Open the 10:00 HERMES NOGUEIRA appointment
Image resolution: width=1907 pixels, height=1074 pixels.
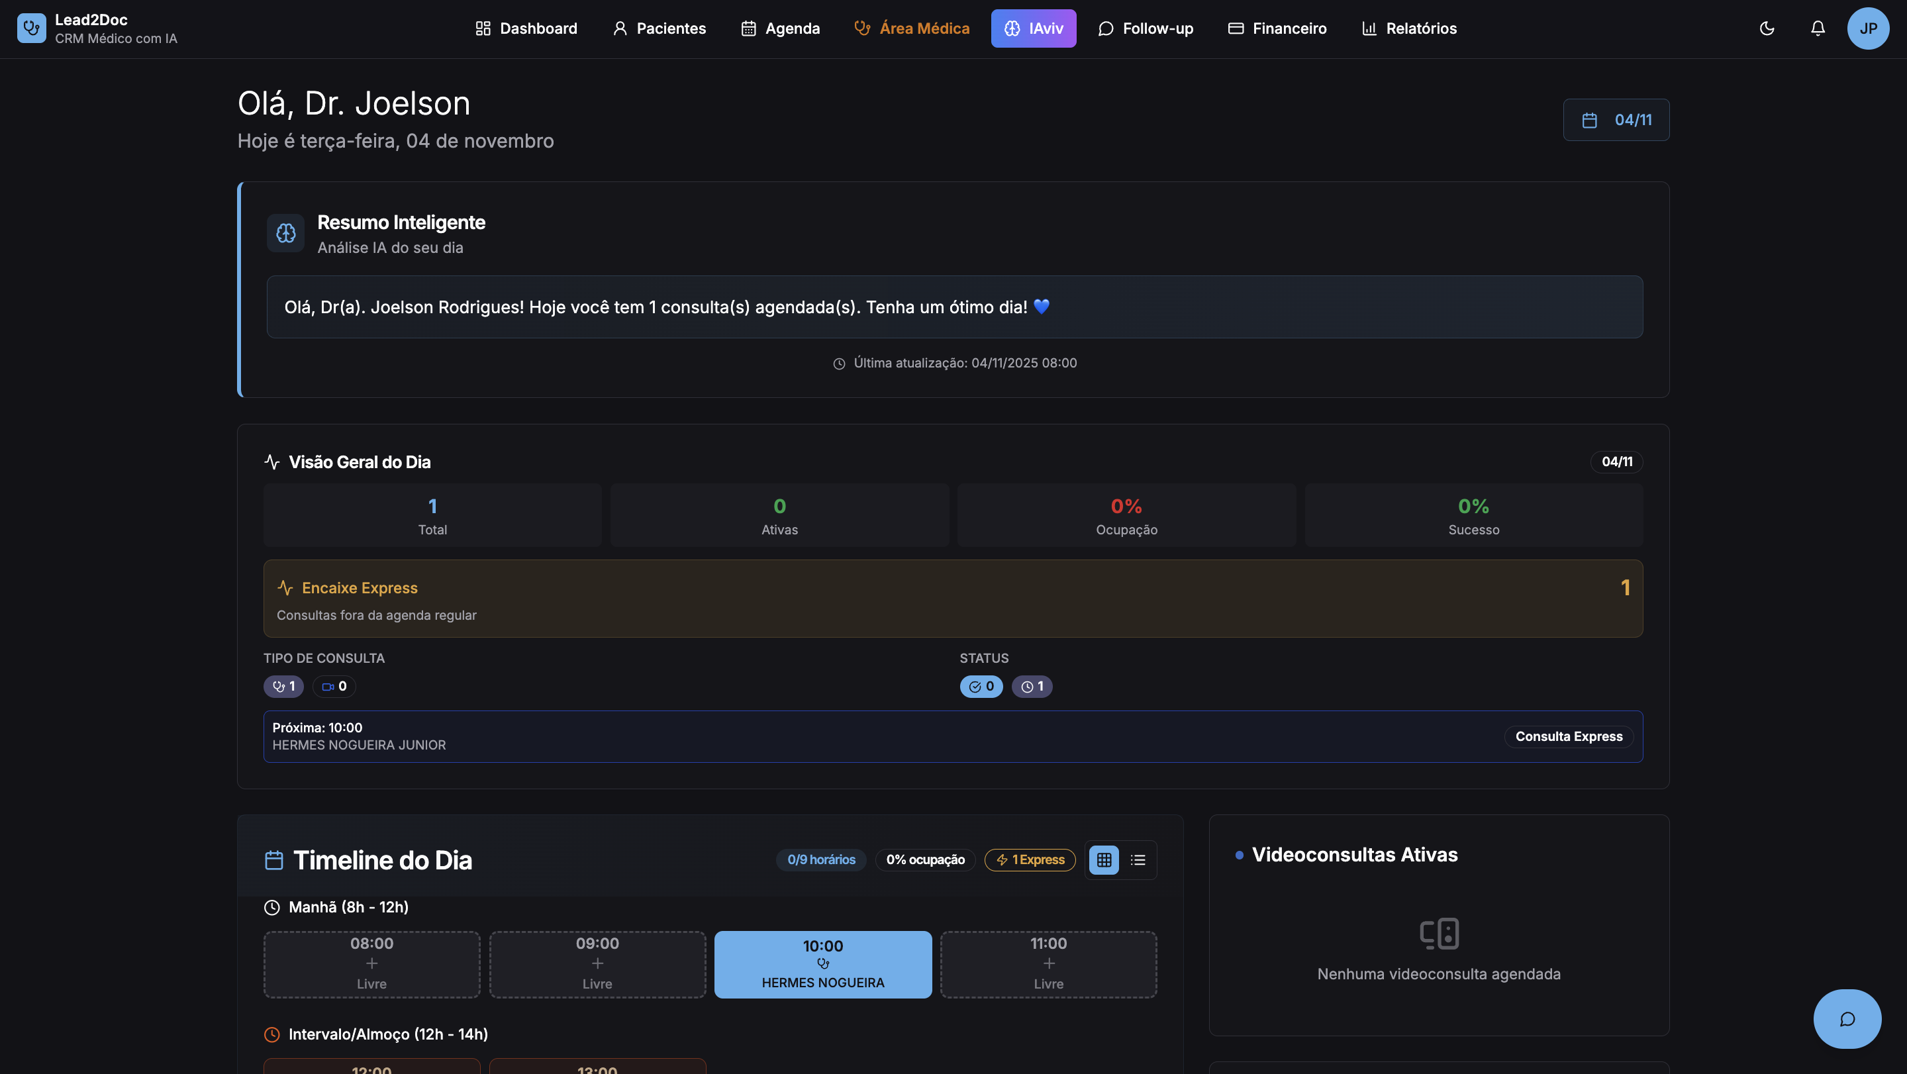(822, 963)
